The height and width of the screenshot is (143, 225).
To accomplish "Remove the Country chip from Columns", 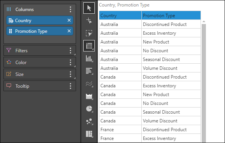I will [x=69, y=20].
